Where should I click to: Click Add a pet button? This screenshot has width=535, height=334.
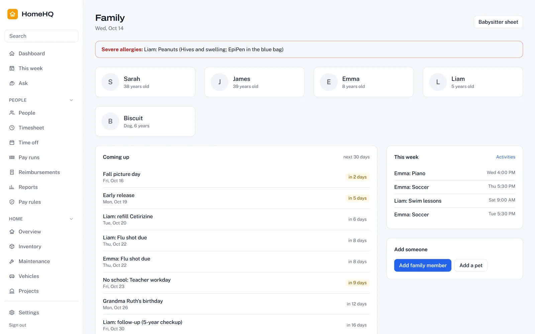[471, 266]
